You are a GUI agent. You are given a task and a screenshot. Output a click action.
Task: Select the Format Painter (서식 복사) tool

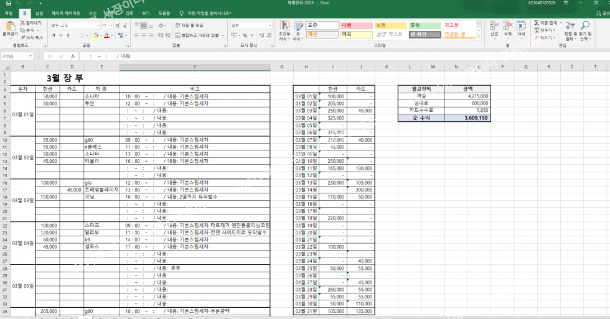23,37
